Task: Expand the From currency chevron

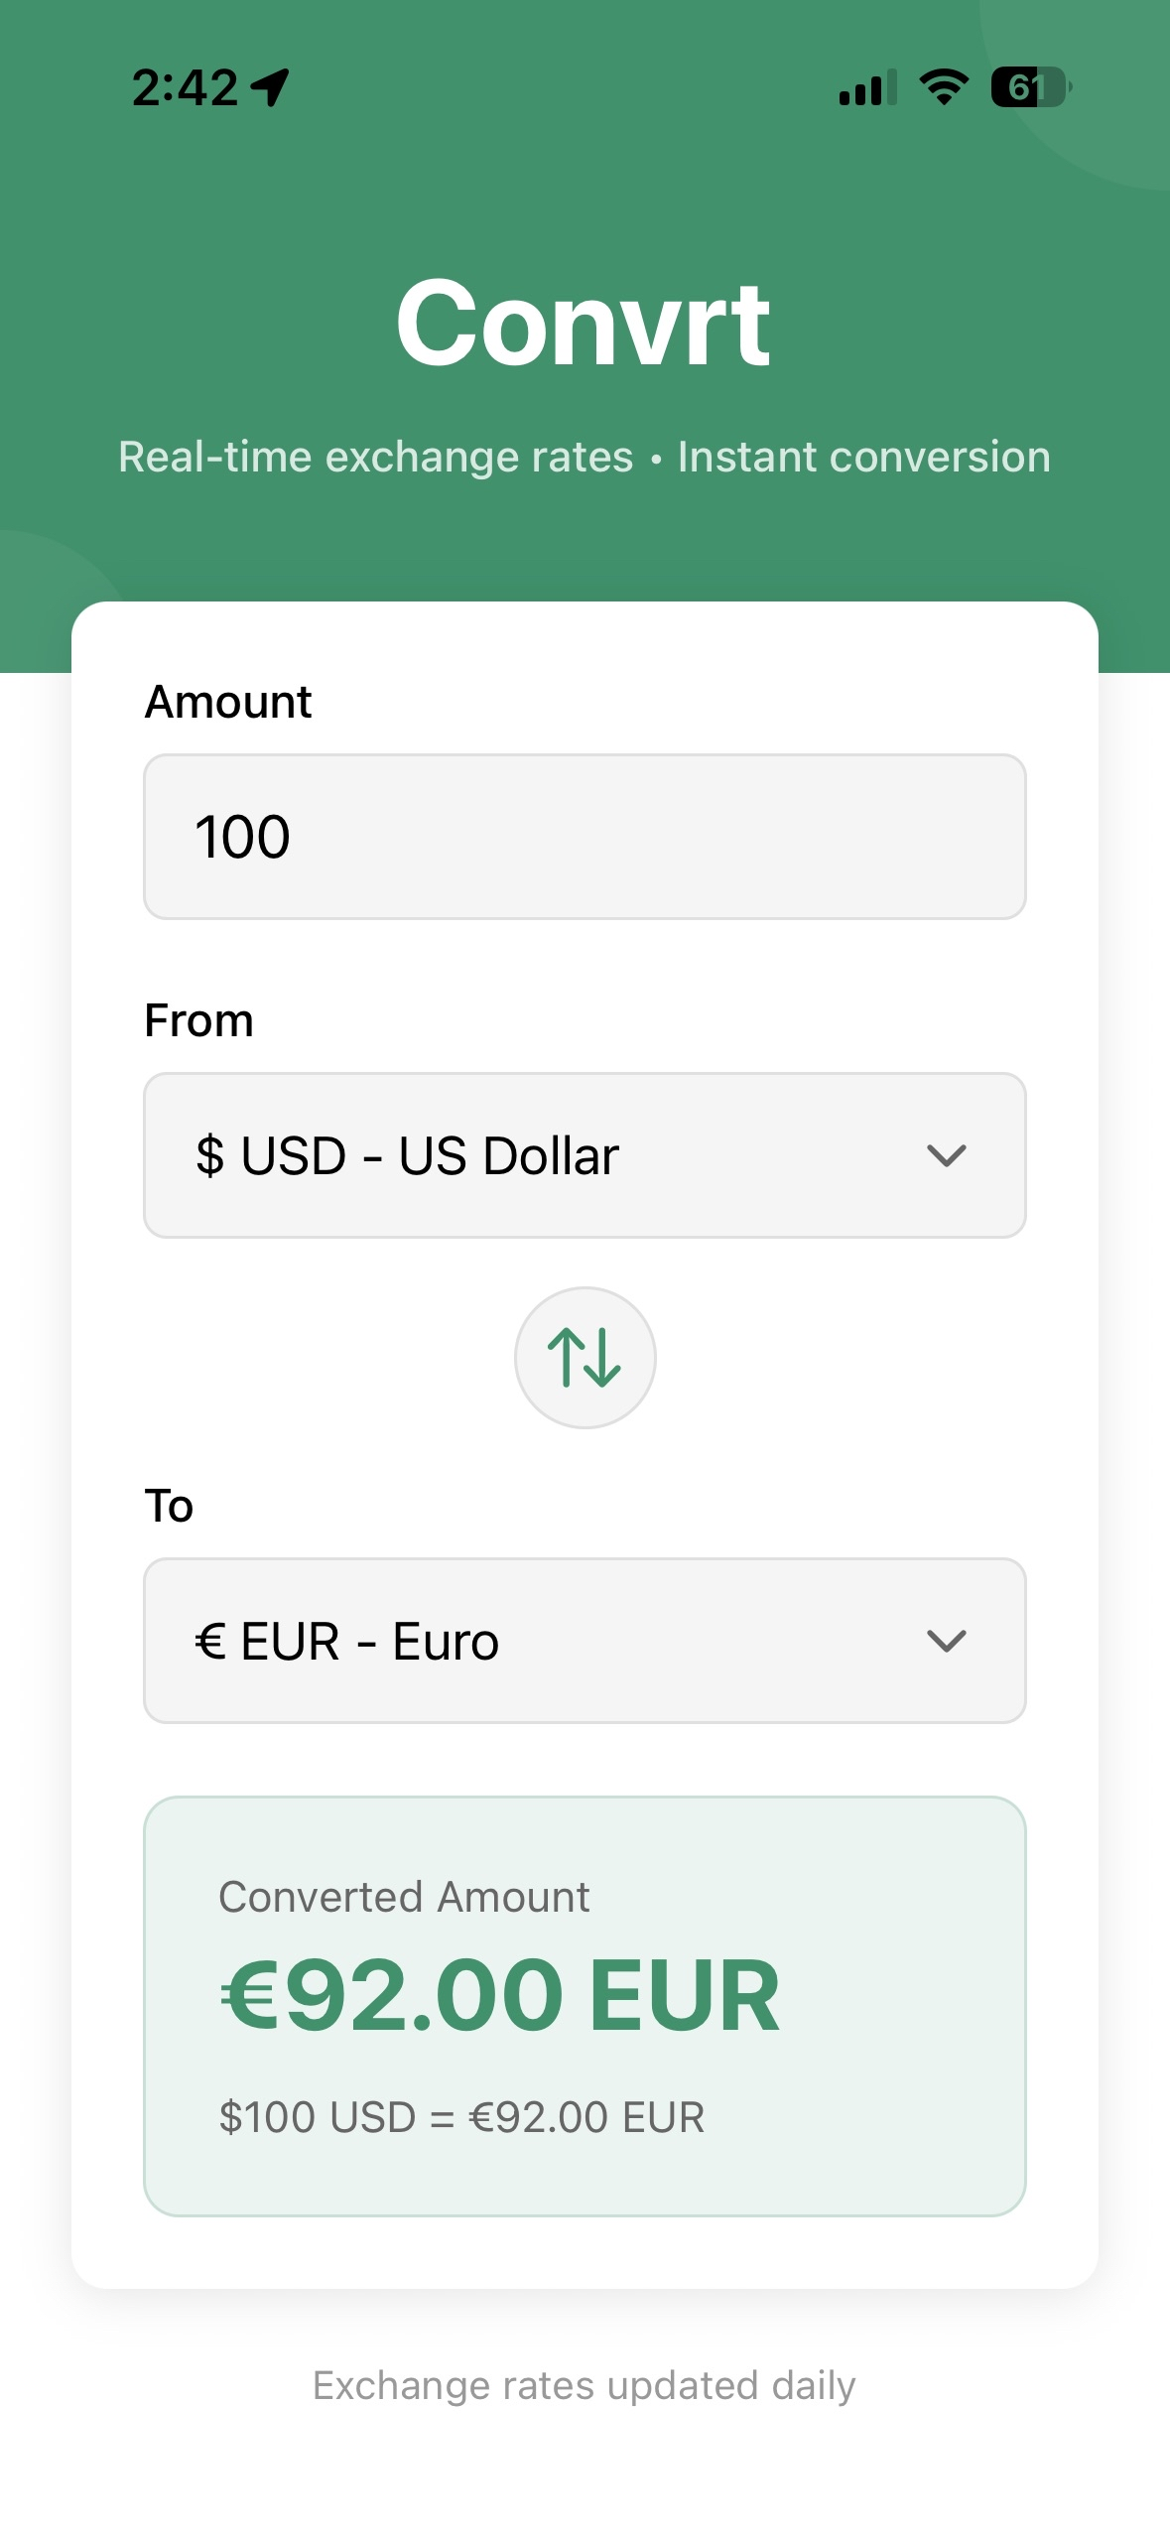Action: tap(946, 1155)
